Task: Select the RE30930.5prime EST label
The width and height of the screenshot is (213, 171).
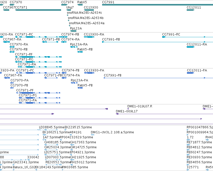Action: (199, 158)
